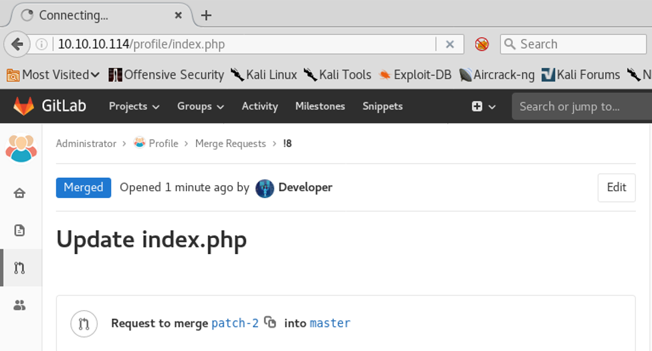This screenshot has height=351, width=652.
Task: Open Snippets in the navbar
Action: point(383,106)
